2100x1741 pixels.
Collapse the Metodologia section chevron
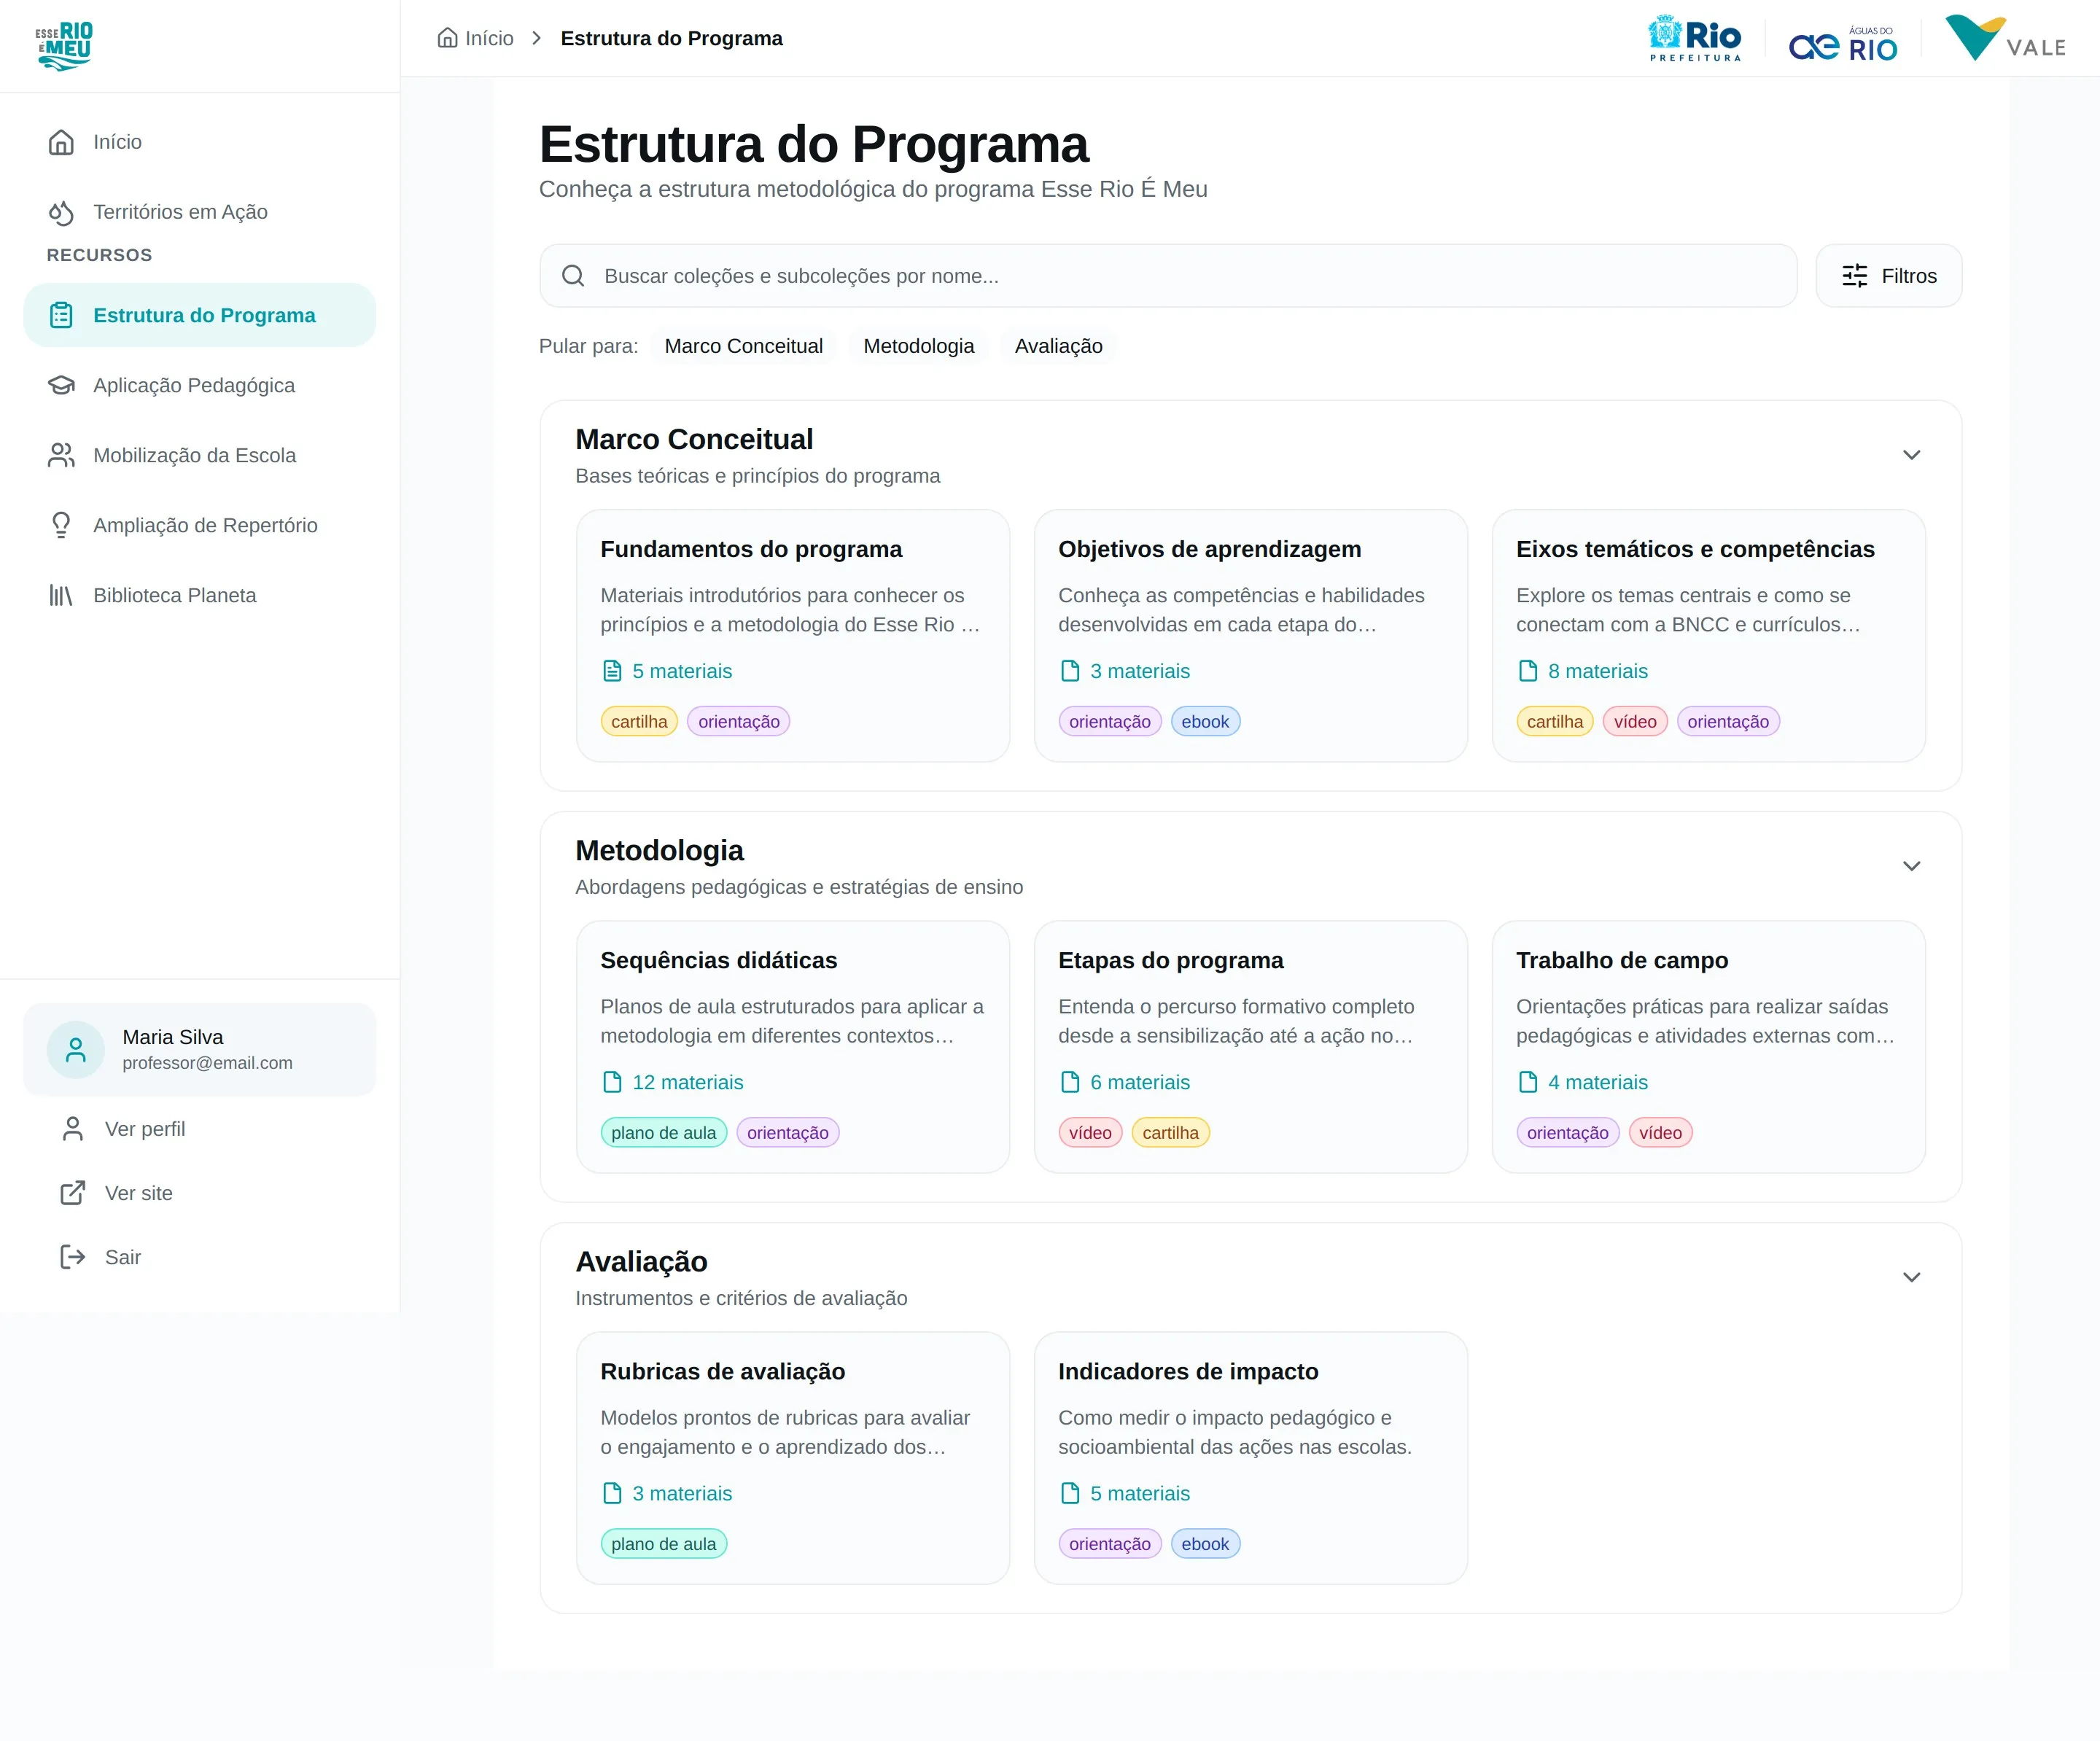pos(1911,866)
